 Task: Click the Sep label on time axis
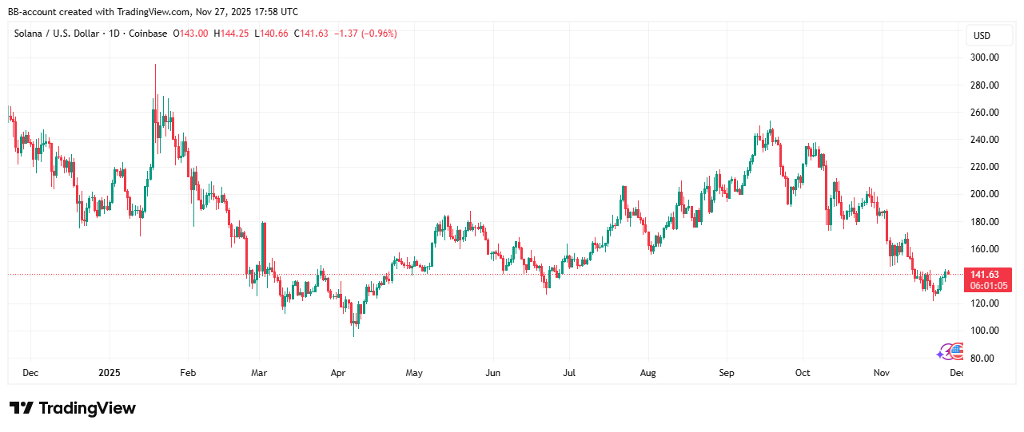(726, 373)
